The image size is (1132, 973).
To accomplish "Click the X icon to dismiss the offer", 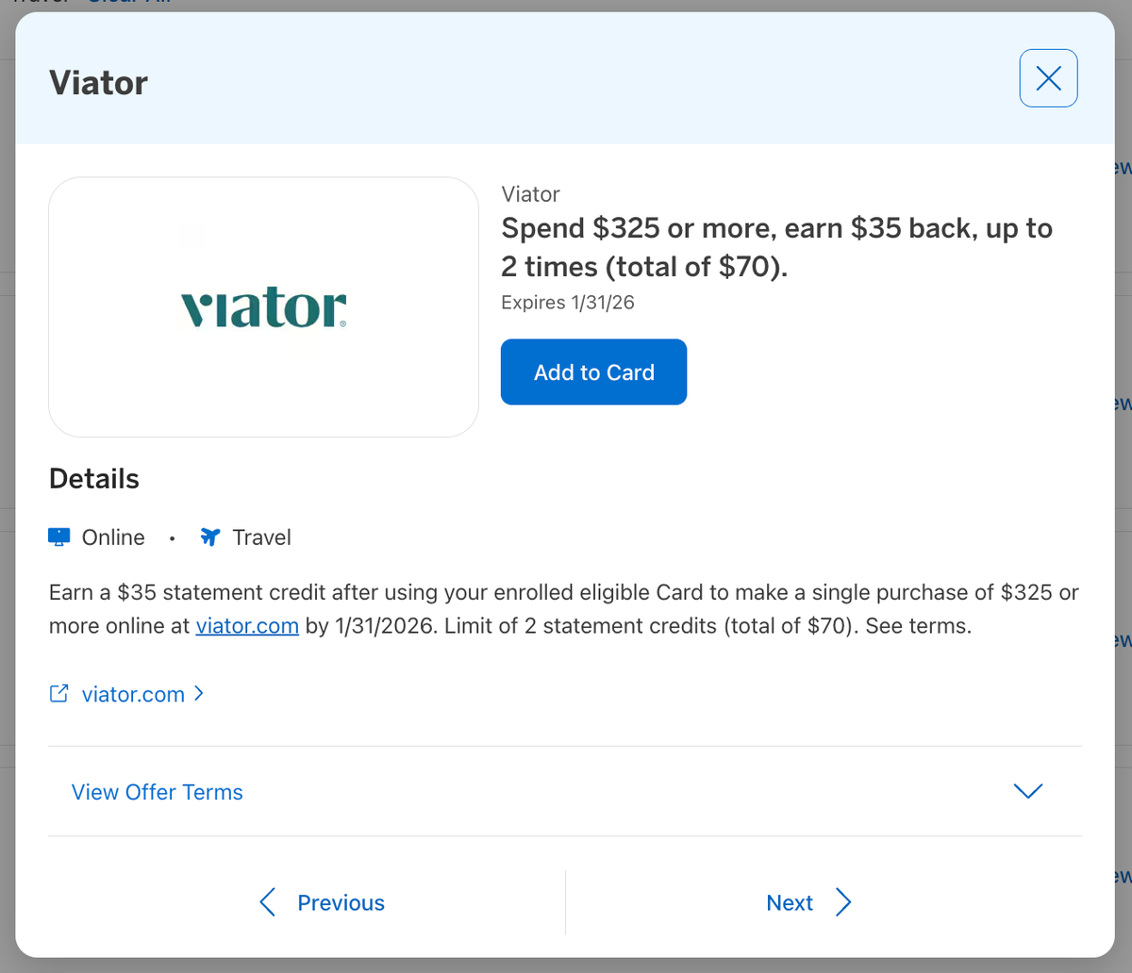I will point(1048,78).
